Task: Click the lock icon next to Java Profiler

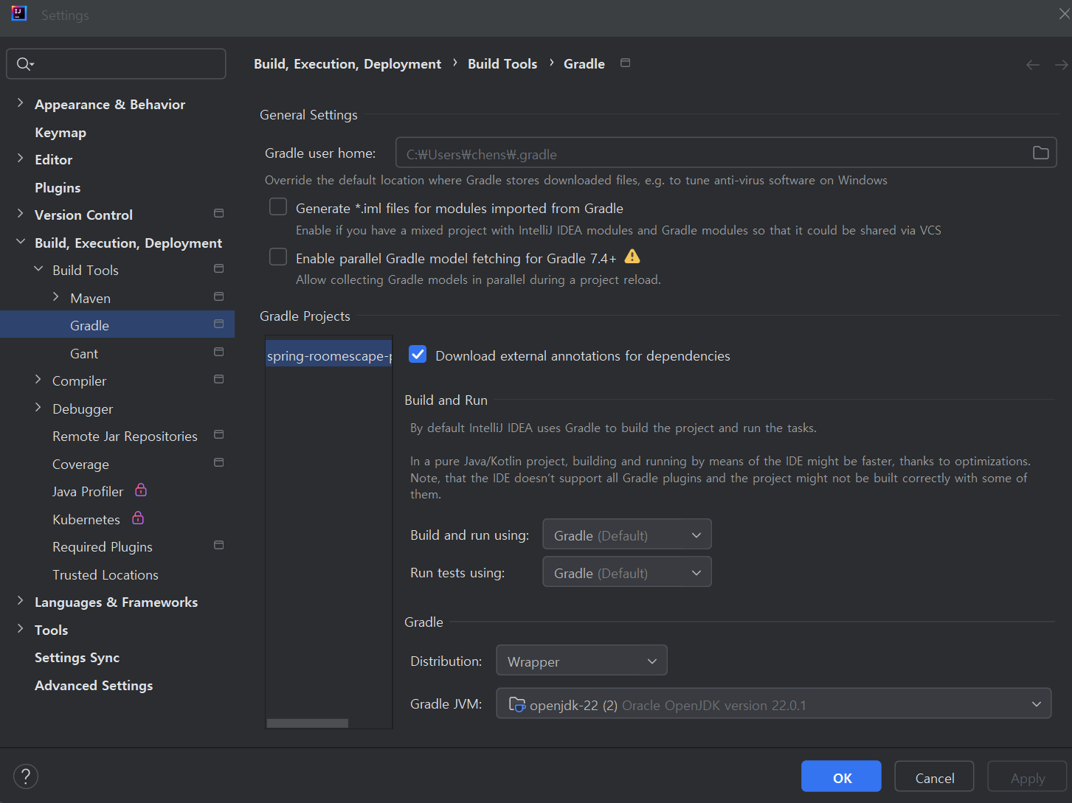Action: point(141,490)
